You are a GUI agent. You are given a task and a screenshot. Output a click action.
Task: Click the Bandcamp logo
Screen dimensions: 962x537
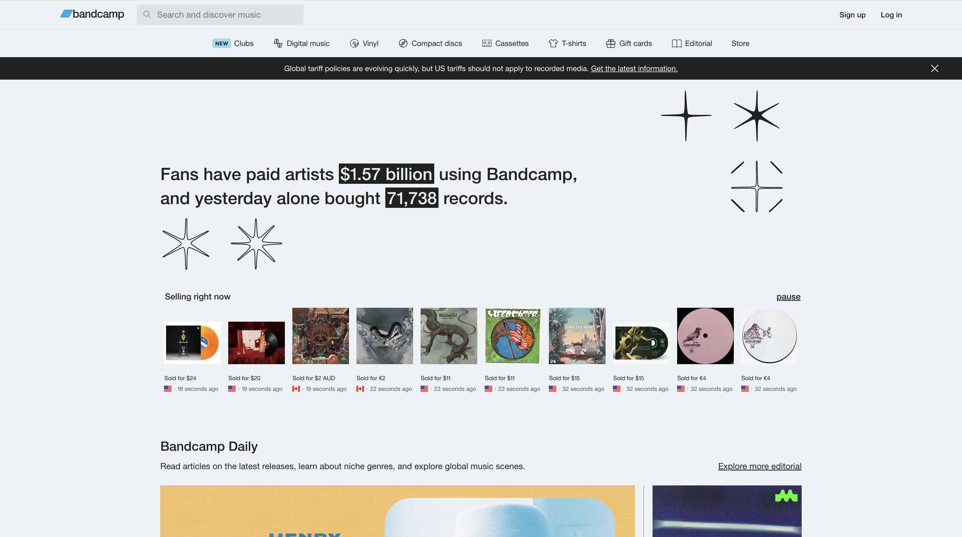coord(92,14)
